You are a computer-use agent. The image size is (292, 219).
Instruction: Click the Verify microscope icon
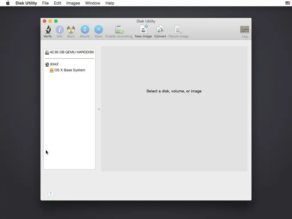click(x=48, y=30)
